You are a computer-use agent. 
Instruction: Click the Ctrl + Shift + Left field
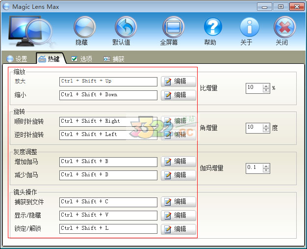click(x=108, y=135)
